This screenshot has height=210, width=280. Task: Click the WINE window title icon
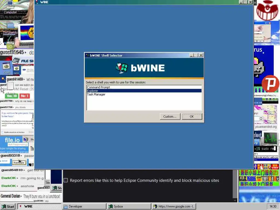tap(37, 2)
